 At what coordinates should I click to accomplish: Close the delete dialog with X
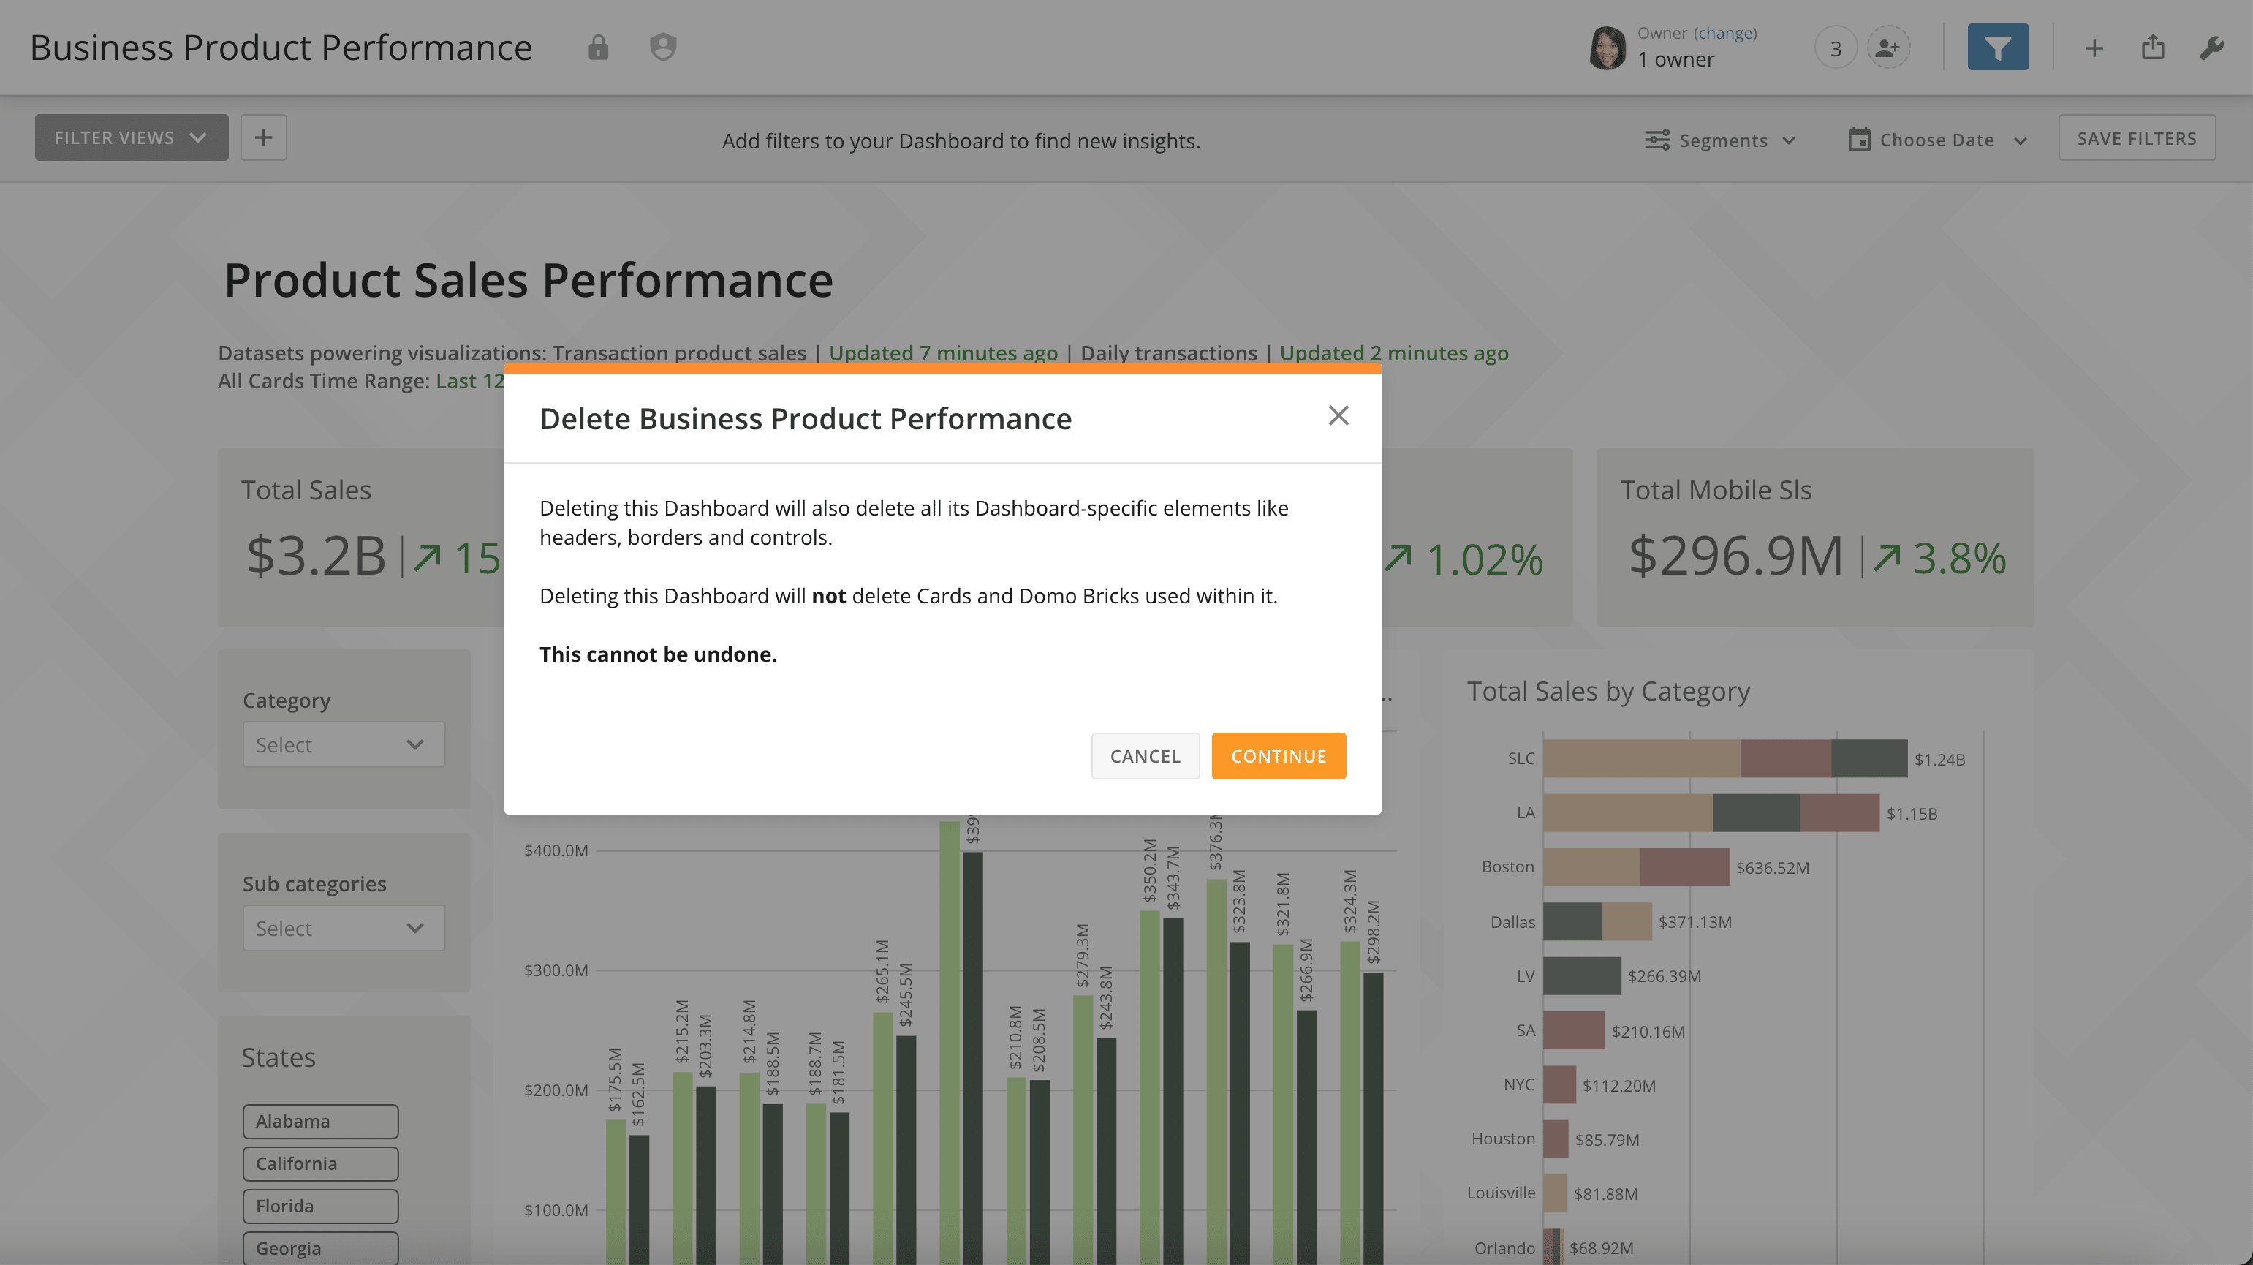(1338, 415)
